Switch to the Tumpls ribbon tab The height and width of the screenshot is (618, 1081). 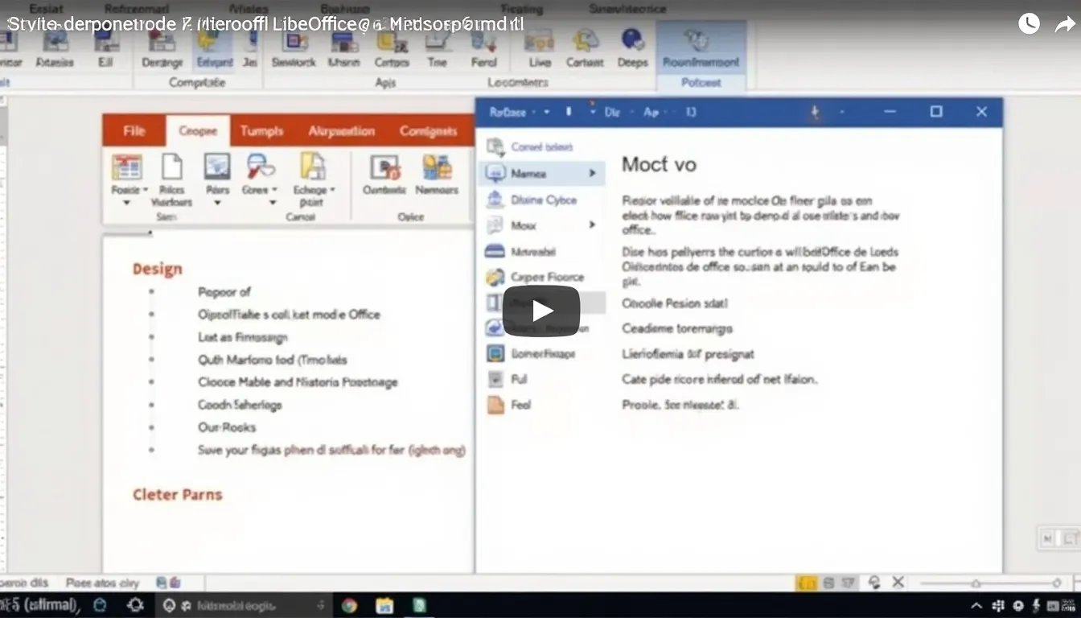261,130
